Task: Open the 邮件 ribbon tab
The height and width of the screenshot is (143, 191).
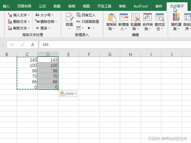Action: click(x=159, y=6)
